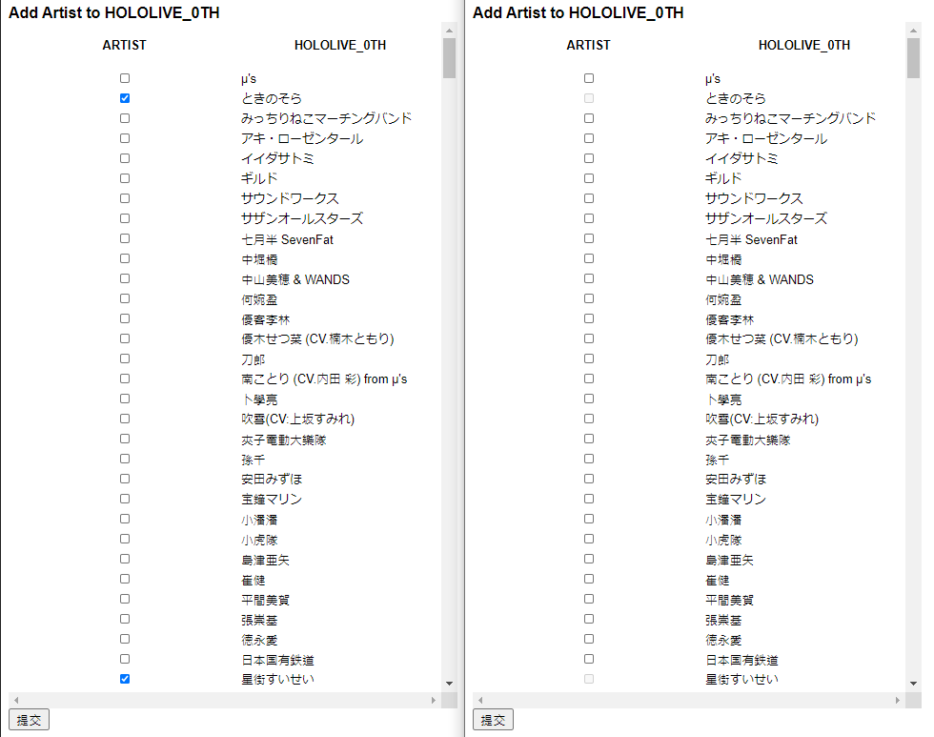Click '夾子電動大樂隊' text in left panel
Viewport: 934px width, 737px height.
pyautogui.click(x=284, y=440)
